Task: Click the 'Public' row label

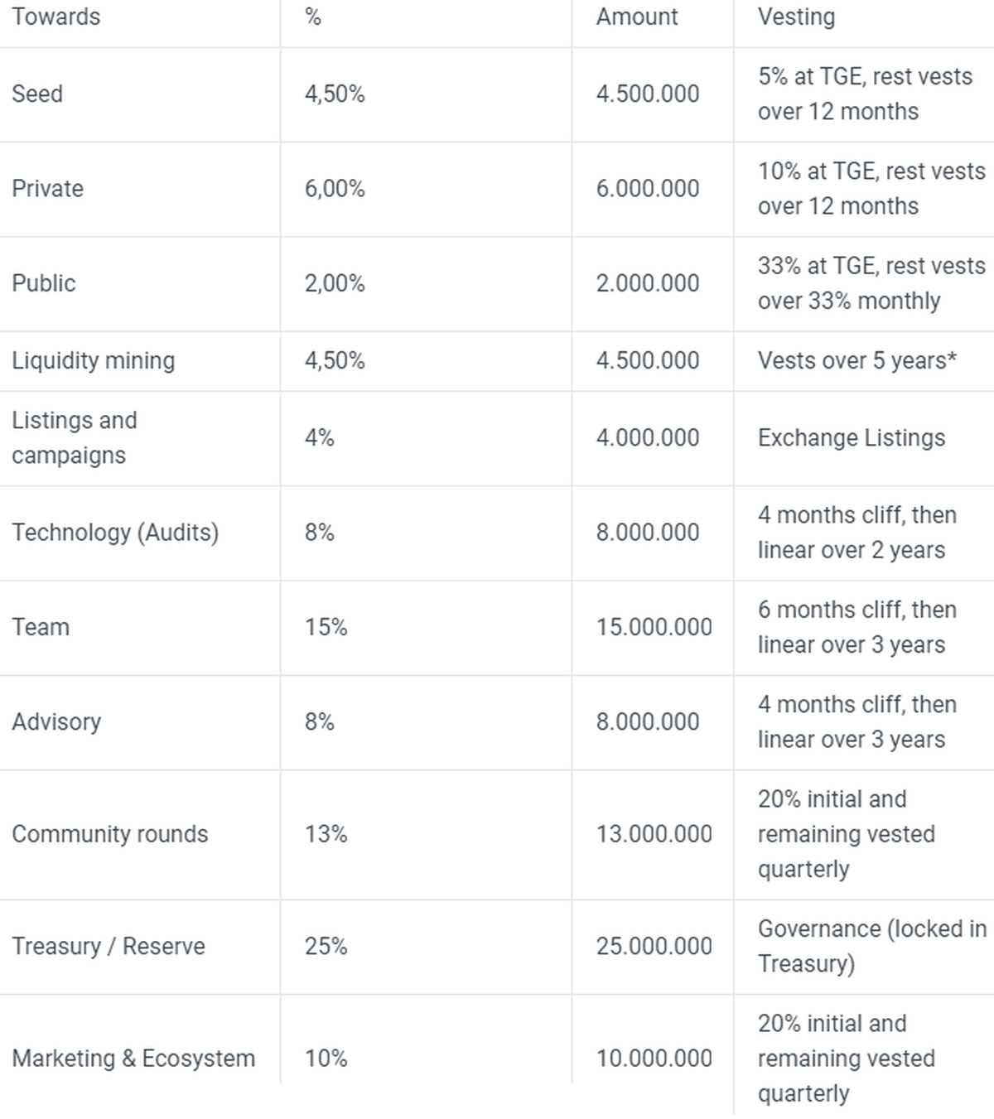Action: click(44, 283)
